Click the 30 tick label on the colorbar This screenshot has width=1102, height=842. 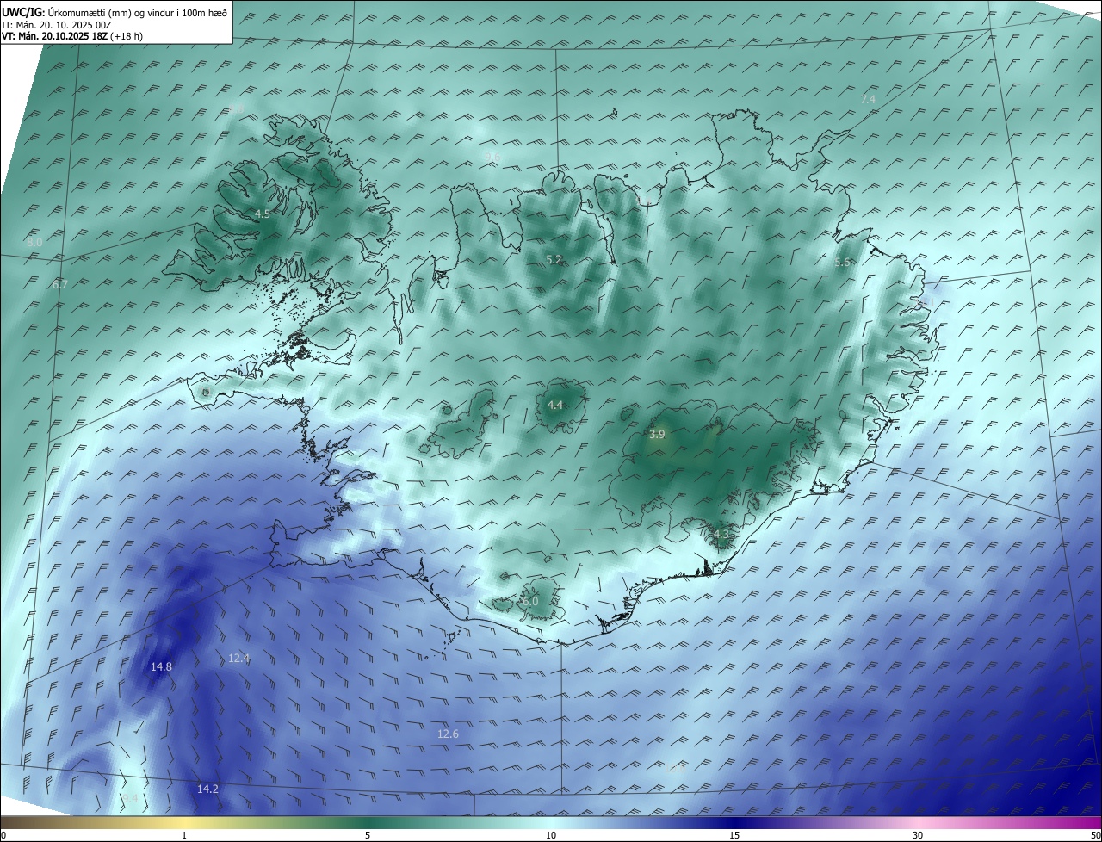coord(918,835)
